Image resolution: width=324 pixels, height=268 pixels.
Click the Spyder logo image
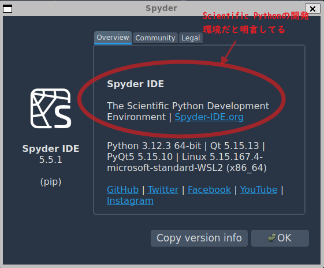click(x=51, y=109)
